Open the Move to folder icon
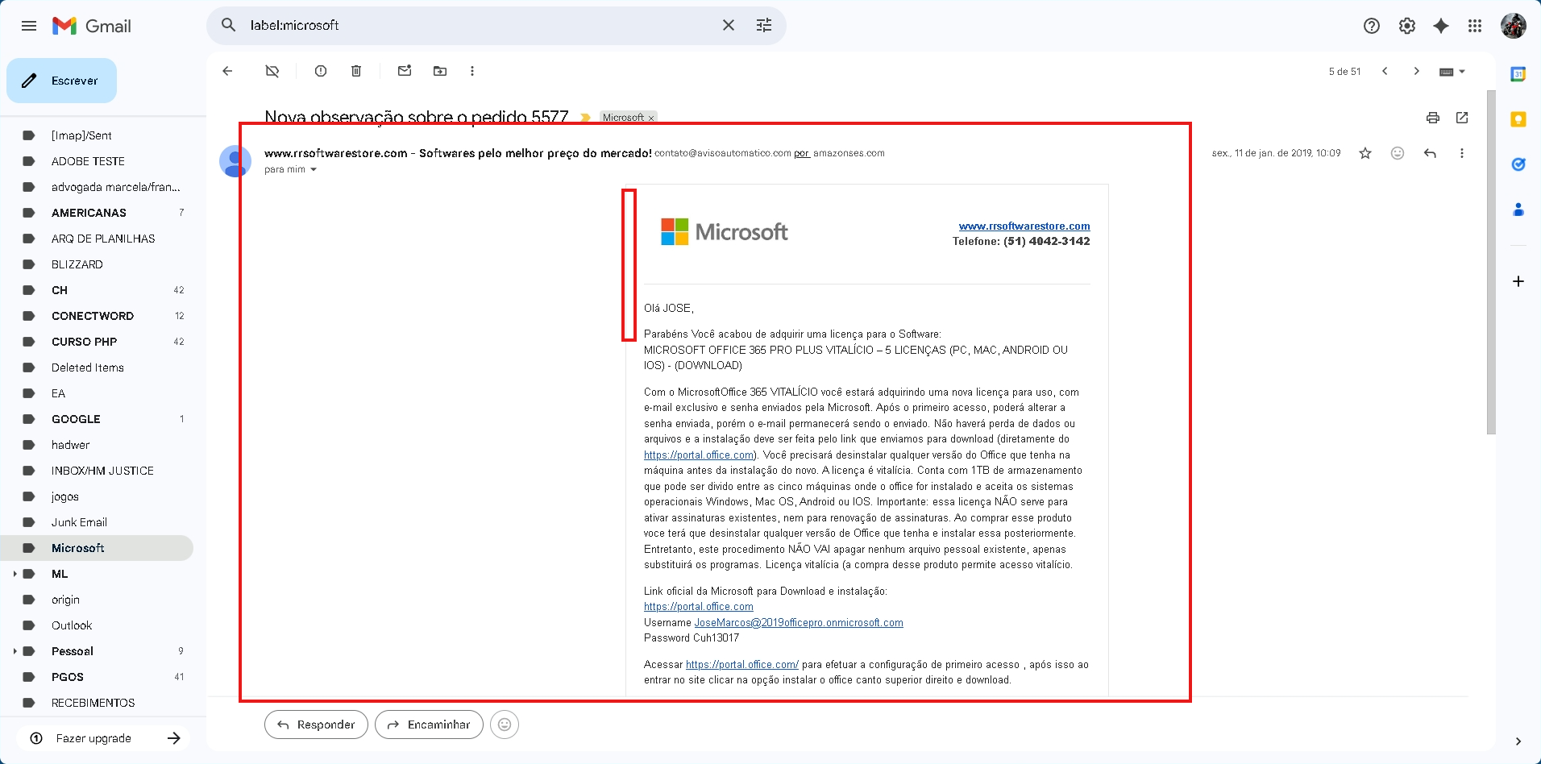The height and width of the screenshot is (764, 1541). (440, 71)
